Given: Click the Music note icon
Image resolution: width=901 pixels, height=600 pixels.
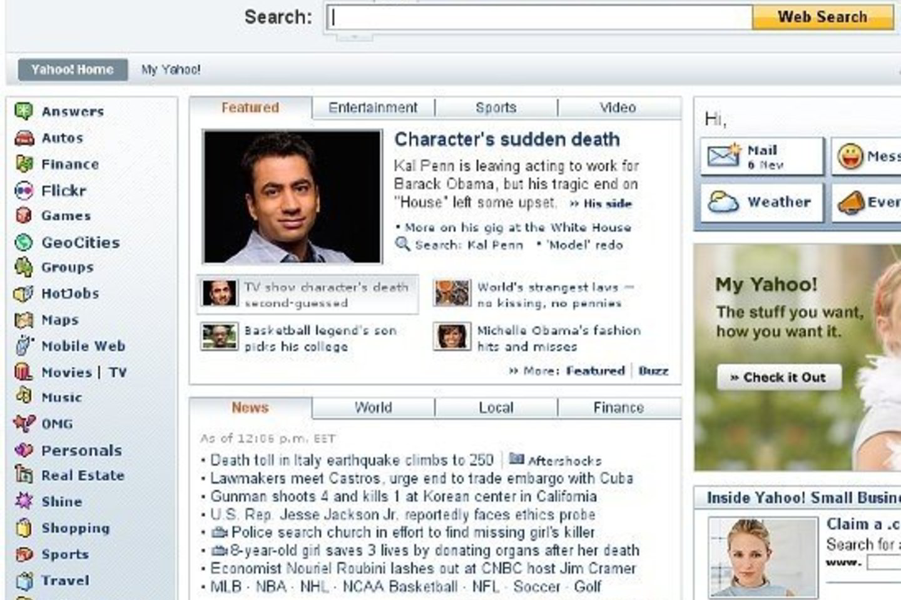Looking at the screenshot, I should [24, 397].
